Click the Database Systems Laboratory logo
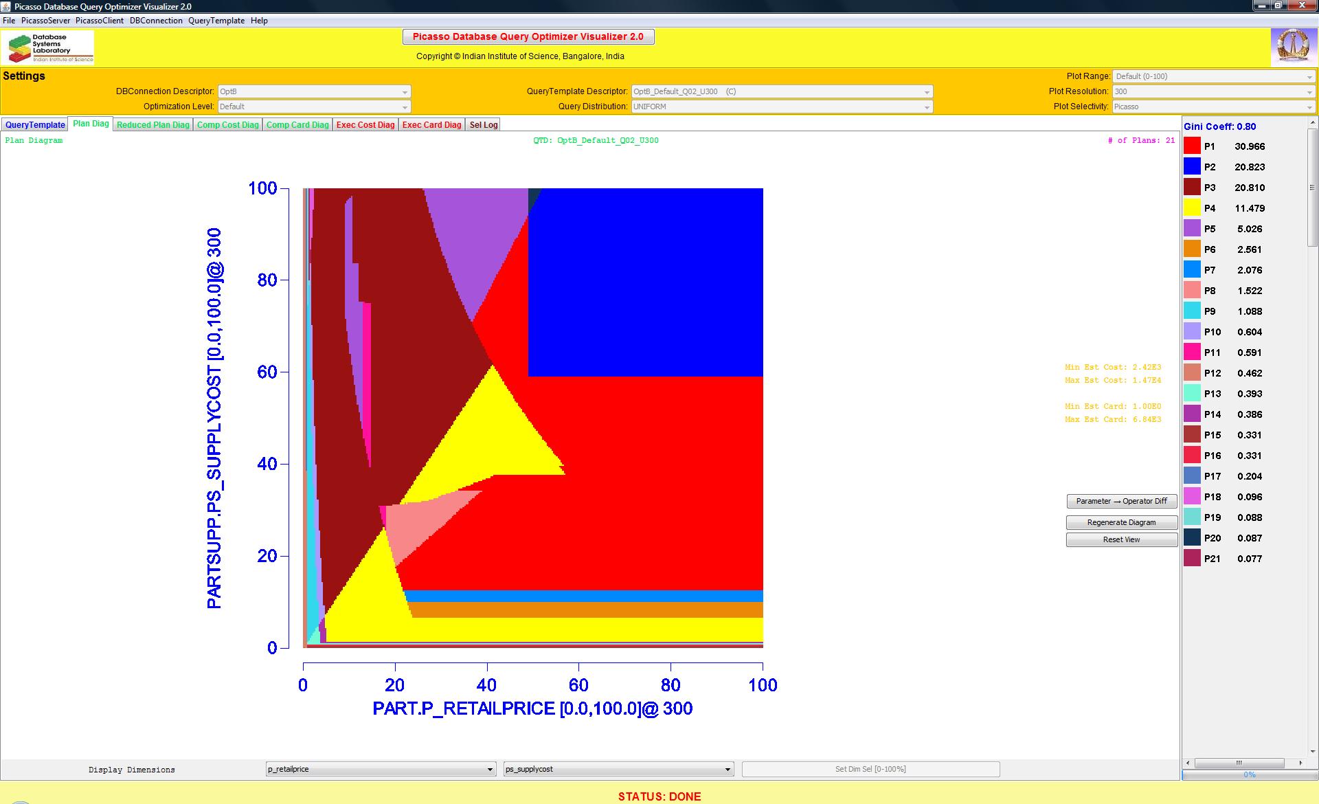Viewport: 1319px width, 804px height. tap(48, 48)
